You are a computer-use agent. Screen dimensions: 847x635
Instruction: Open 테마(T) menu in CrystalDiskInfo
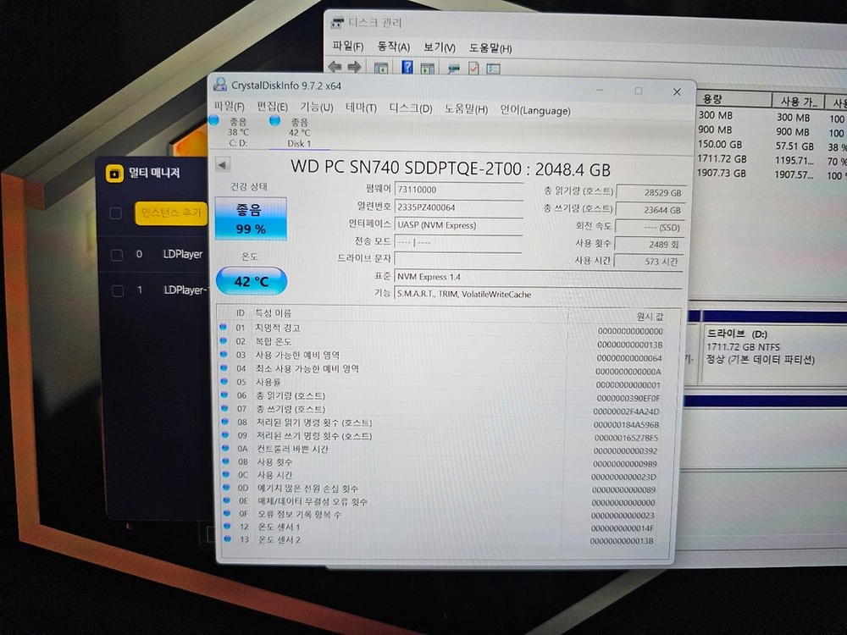coord(361,108)
